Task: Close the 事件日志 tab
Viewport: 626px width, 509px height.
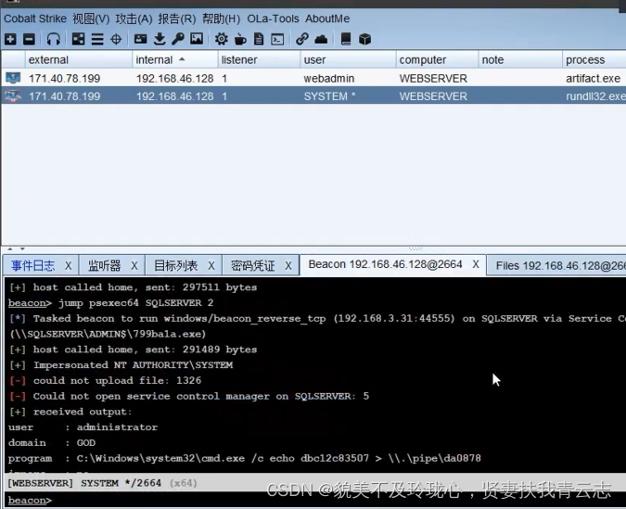Action: [x=69, y=266]
